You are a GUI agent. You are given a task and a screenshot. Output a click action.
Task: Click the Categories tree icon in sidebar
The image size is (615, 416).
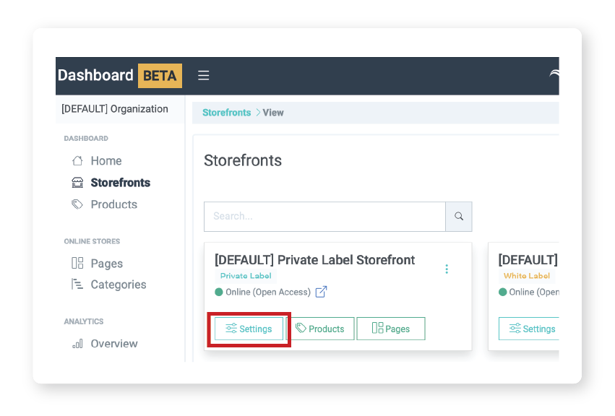coord(77,285)
